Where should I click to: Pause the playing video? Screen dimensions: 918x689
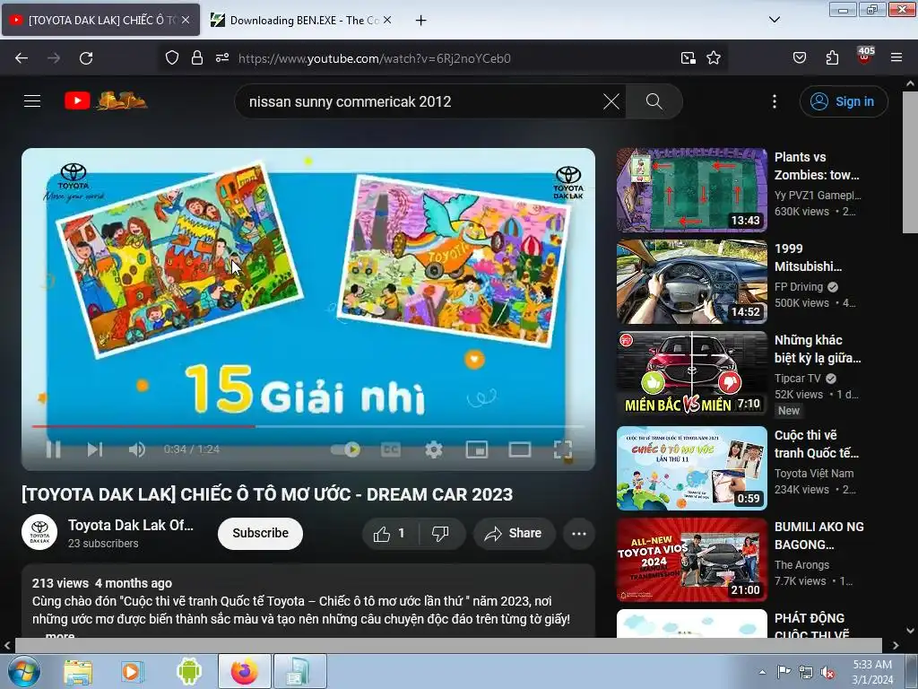click(x=53, y=449)
